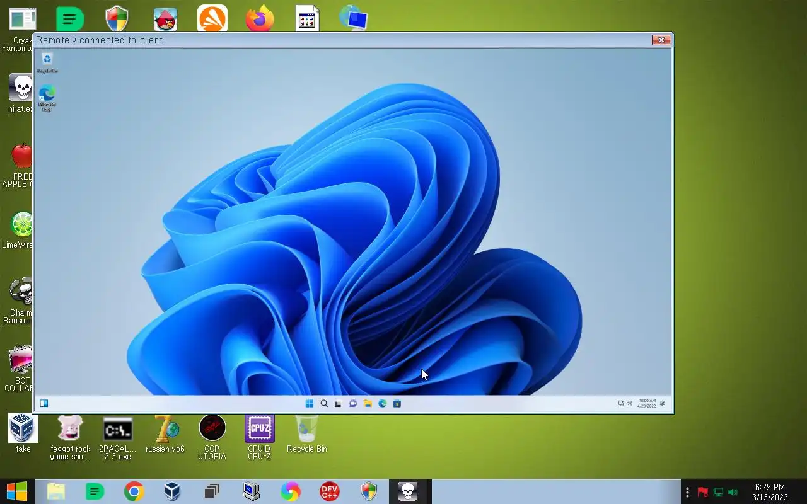Open the host Windows Start button
The image size is (807, 504).
(17, 491)
